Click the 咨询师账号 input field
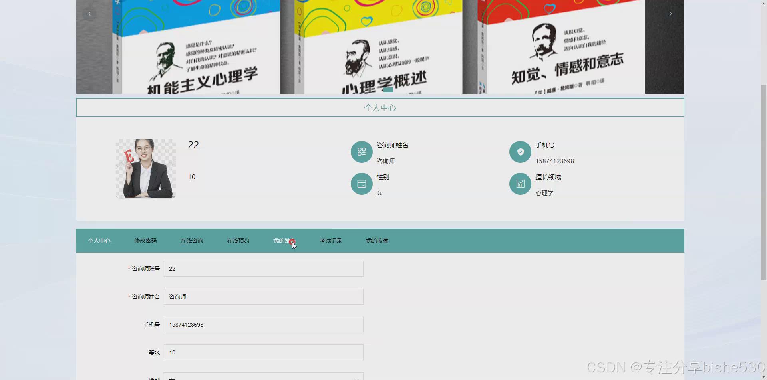 264,269
